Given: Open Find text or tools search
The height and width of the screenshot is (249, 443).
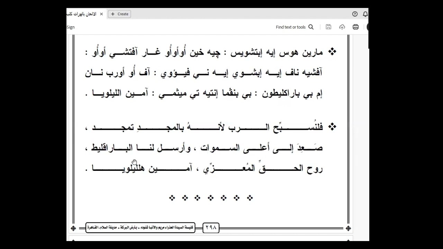Looking at the screenshot, I should pos(295,27).
